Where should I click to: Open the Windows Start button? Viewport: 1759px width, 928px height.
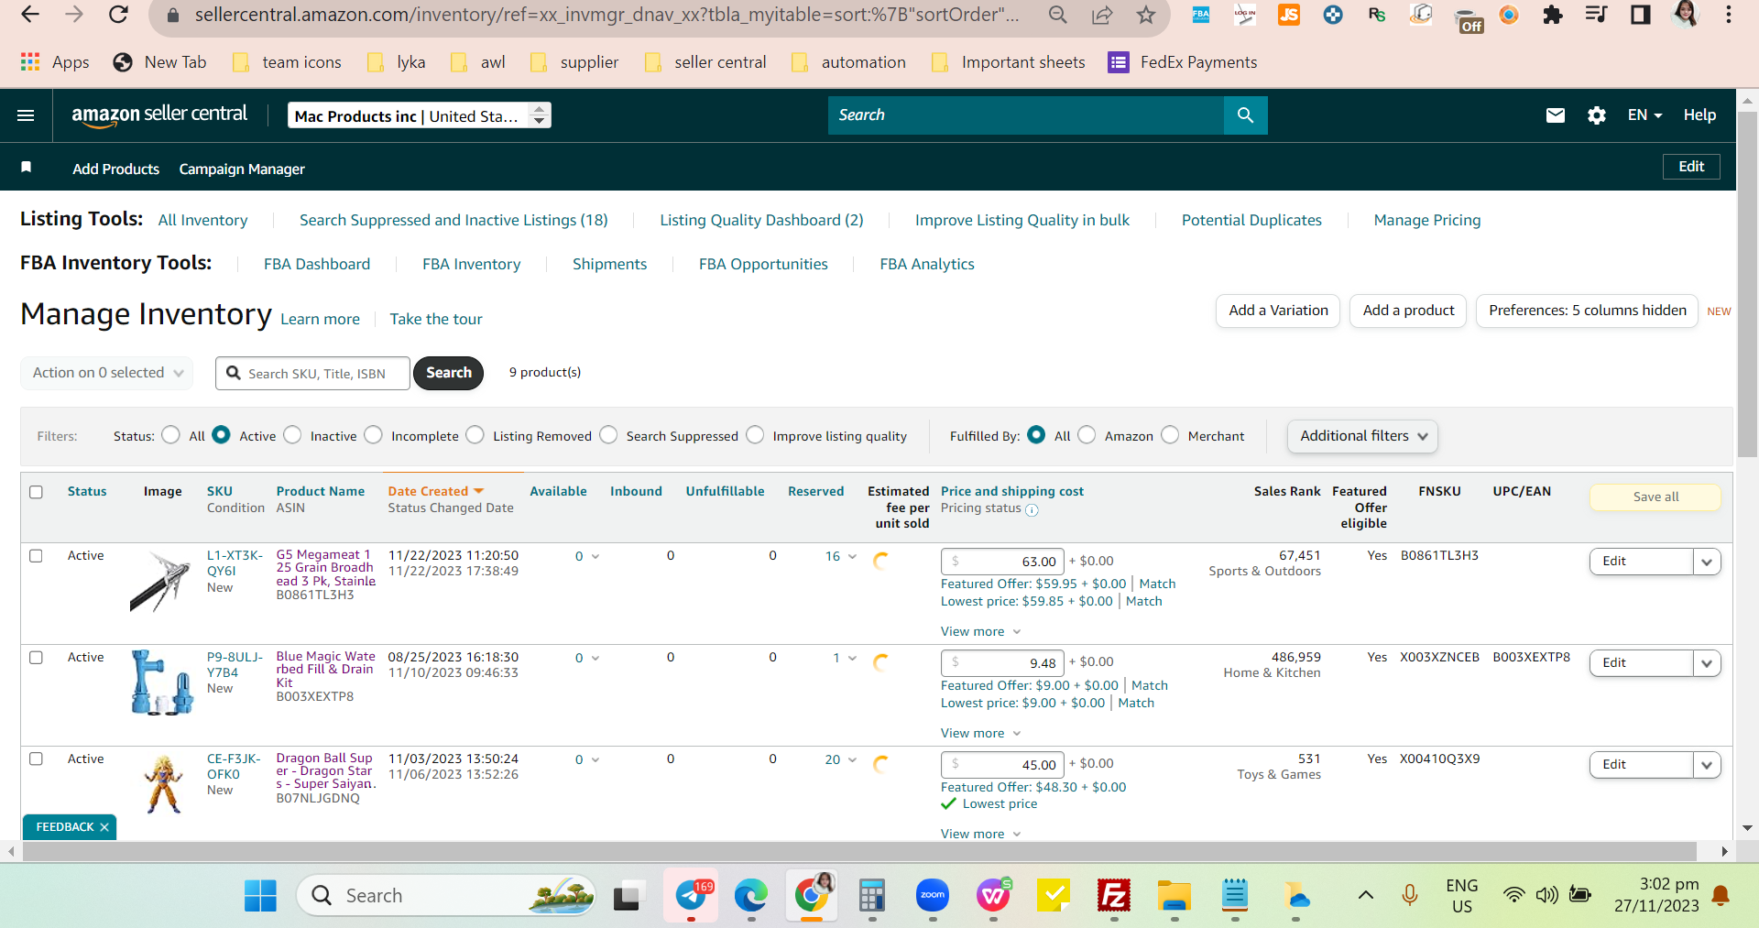tap(260, 896)
